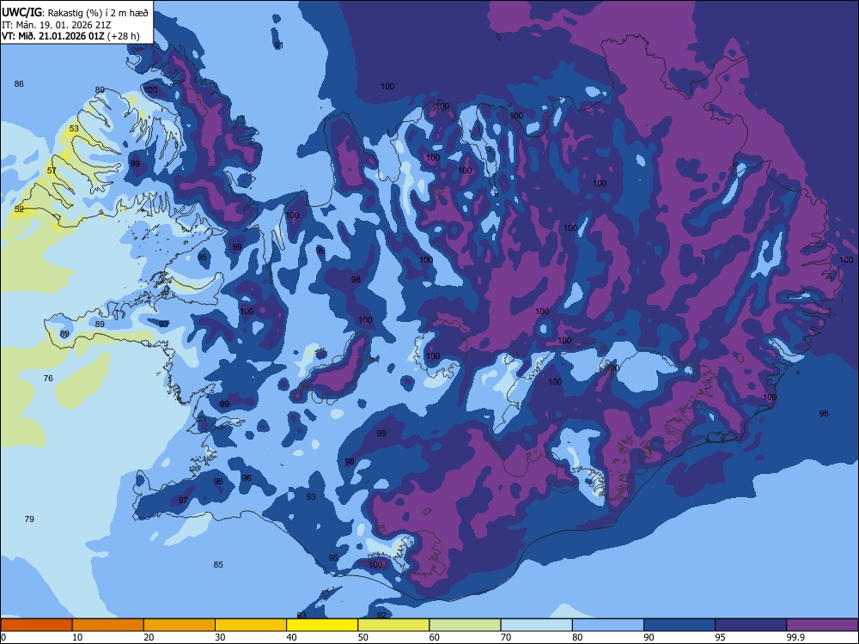Click the '86' humidity value on the map

19,84
